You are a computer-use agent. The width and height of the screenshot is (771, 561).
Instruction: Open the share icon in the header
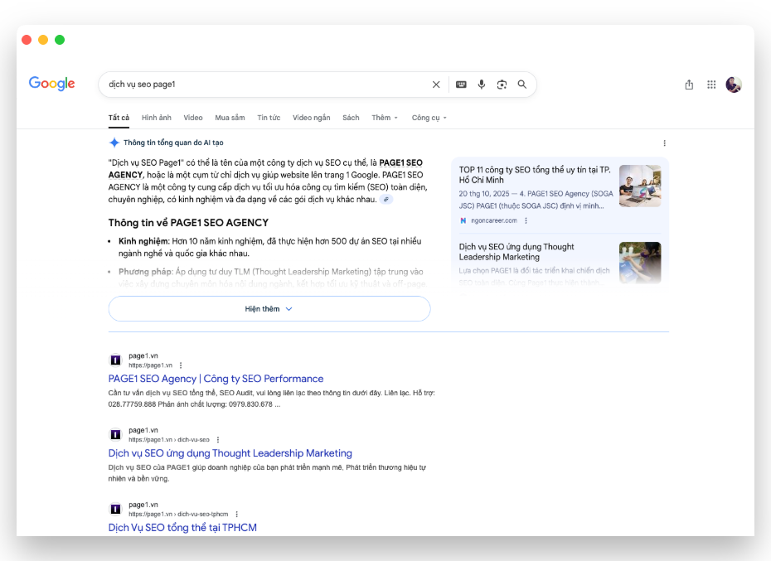pos(689,85)
